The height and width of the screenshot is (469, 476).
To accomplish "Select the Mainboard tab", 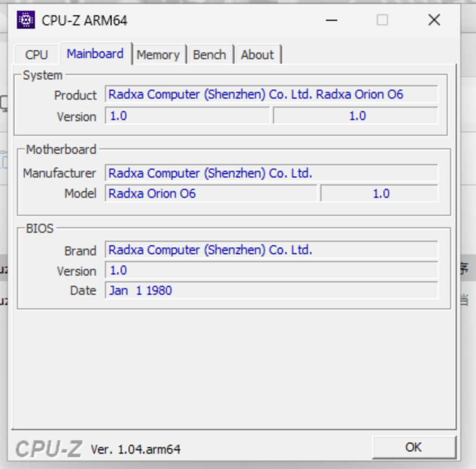I will [x=96, y=54].
